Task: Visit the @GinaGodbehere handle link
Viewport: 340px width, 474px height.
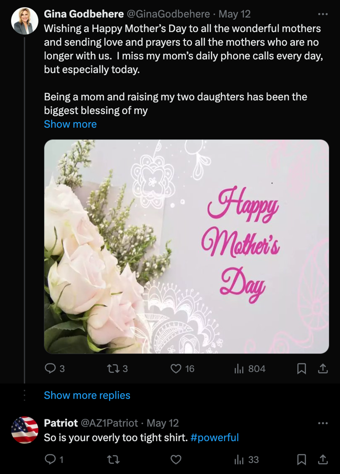Action: tap(168, 14)
